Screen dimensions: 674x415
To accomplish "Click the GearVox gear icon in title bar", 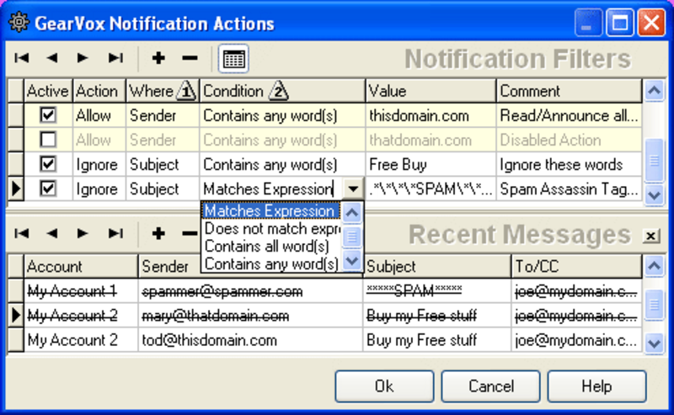I will [19, 23].
